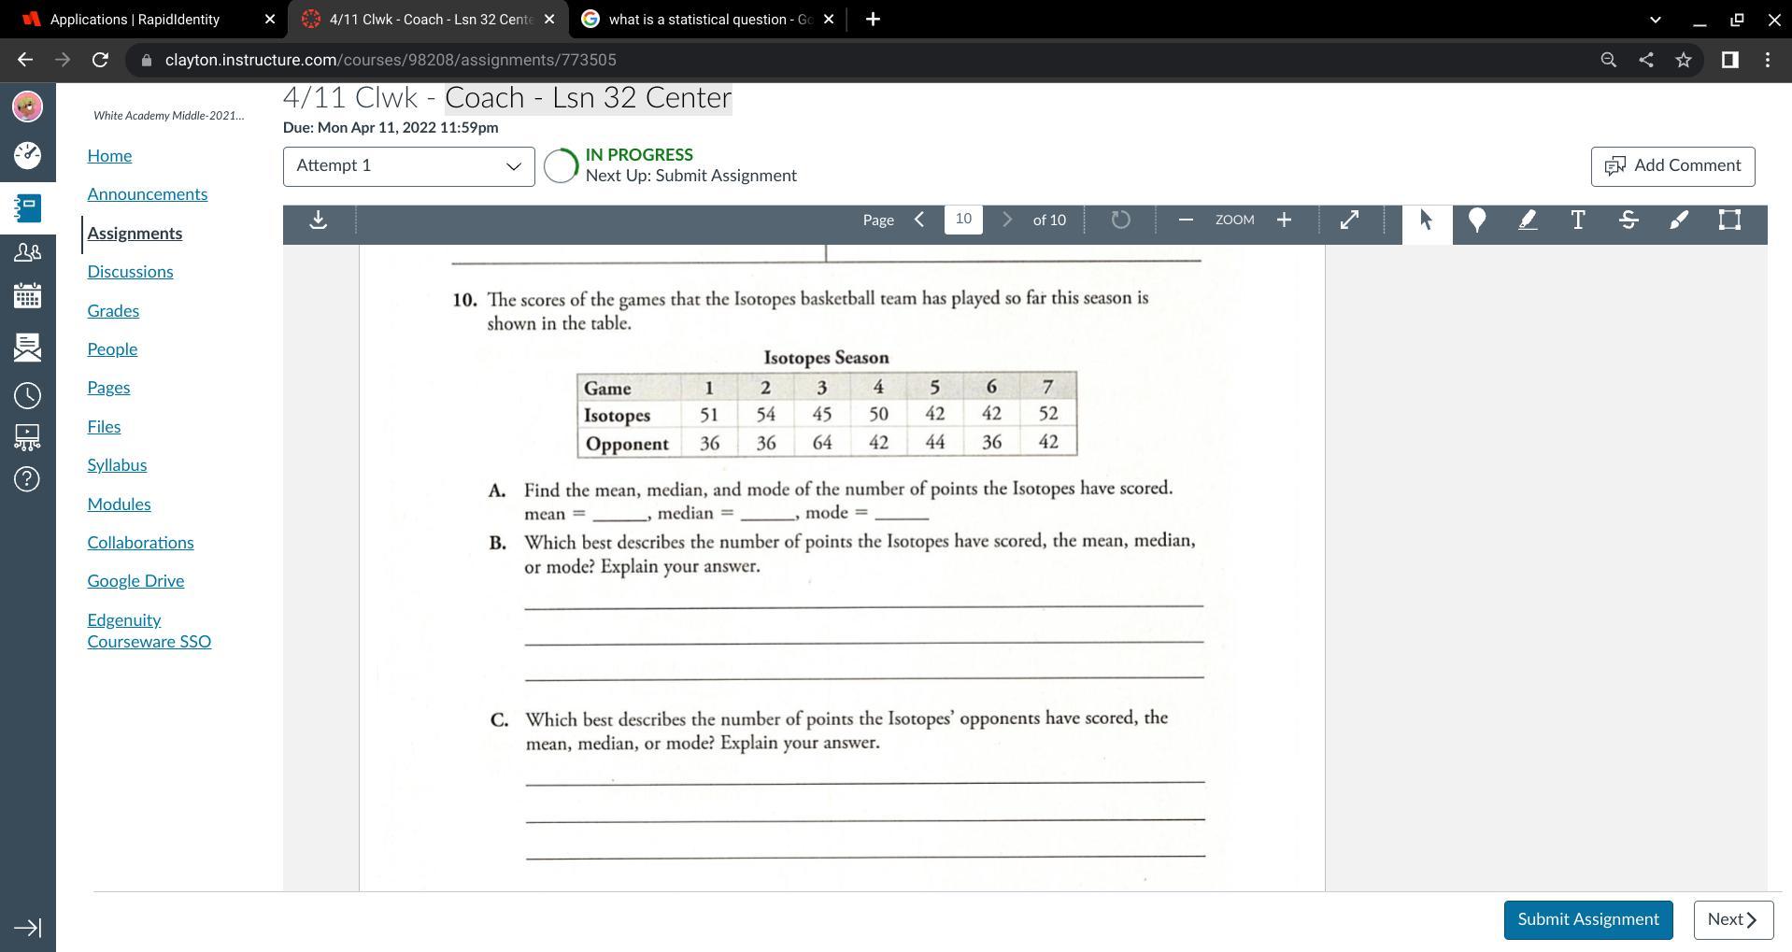Click Add Comment button
Image resolution: width=1792 pixels, height=952 pixels.
pyautogui.click(x=1672, y=166)
